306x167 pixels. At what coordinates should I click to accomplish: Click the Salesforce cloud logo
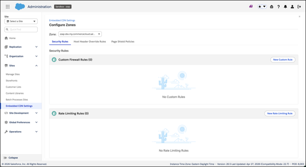[20, 6]
